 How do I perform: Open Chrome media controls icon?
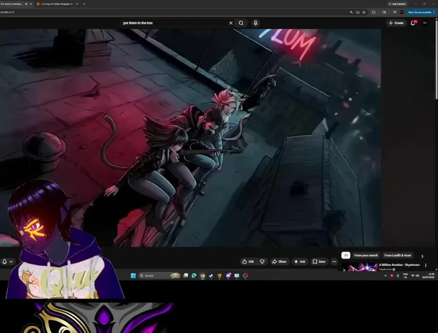pos(395,12)
